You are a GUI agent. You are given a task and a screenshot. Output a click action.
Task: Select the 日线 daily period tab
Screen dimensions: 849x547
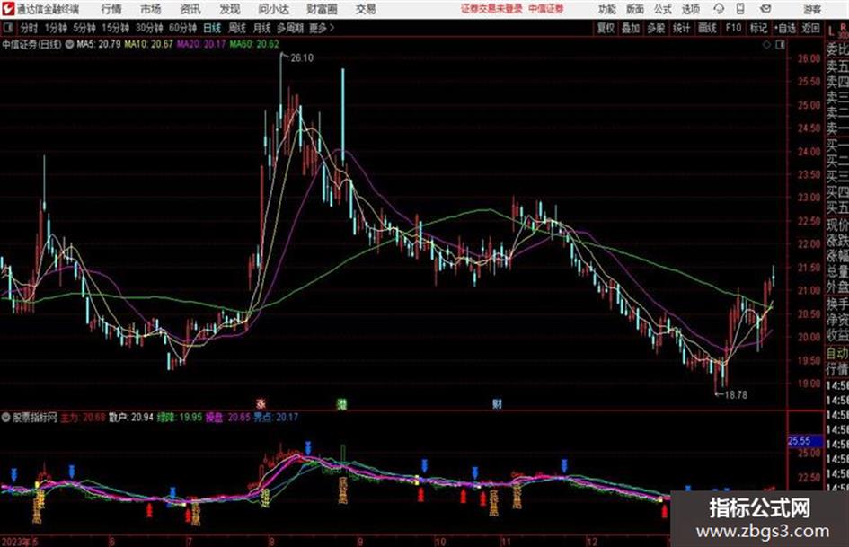[x=212, y=28]
